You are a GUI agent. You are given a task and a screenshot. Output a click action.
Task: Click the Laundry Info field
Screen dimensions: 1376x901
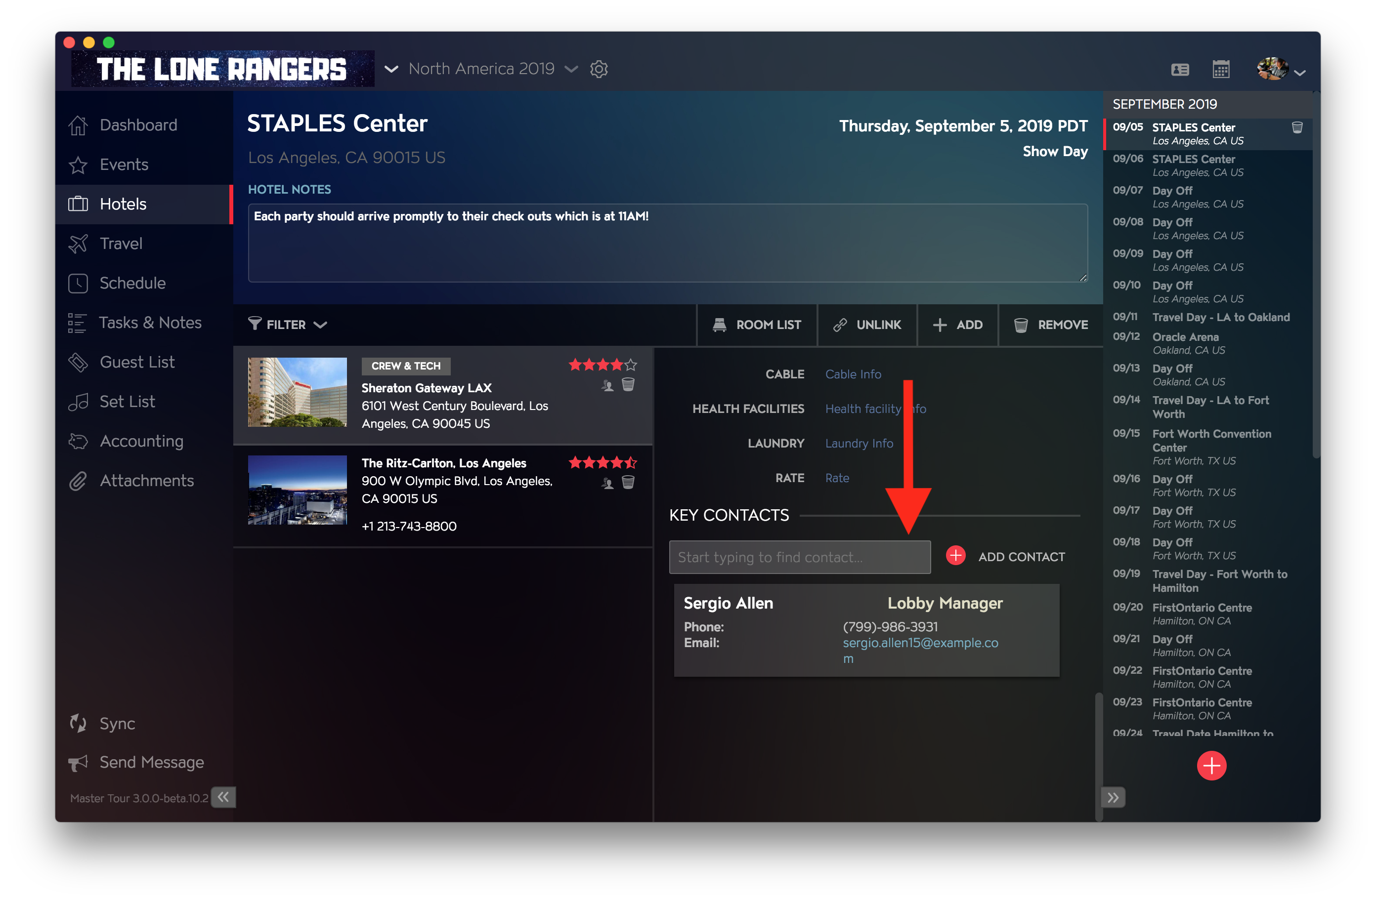[859, 444]
